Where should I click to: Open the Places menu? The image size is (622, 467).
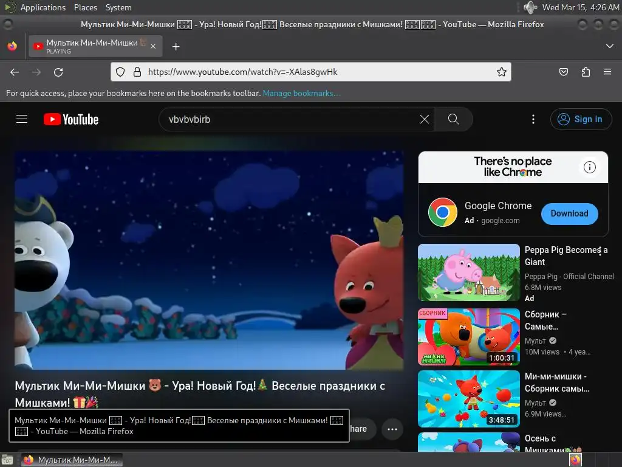(x=85, y=7)
